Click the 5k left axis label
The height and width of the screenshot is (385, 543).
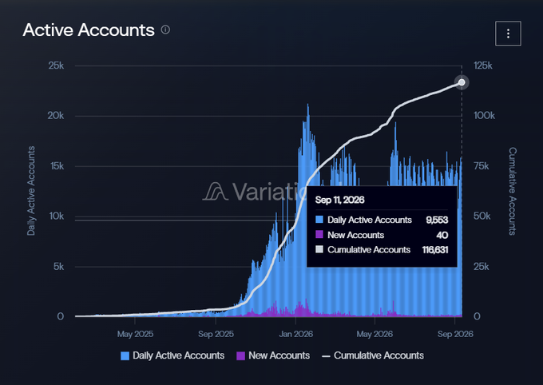(x=58, y=267)
